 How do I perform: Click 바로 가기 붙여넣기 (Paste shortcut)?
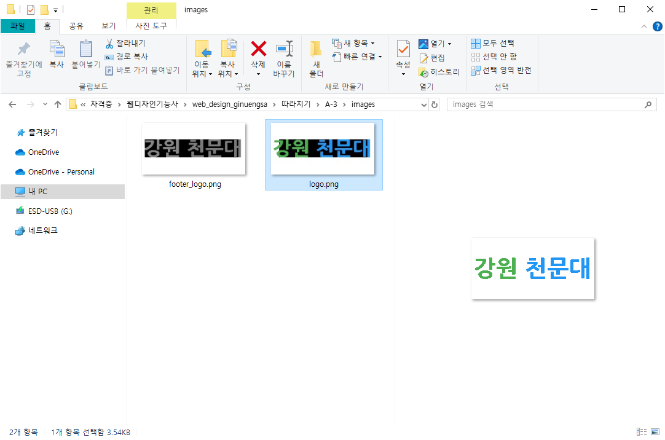143,71
